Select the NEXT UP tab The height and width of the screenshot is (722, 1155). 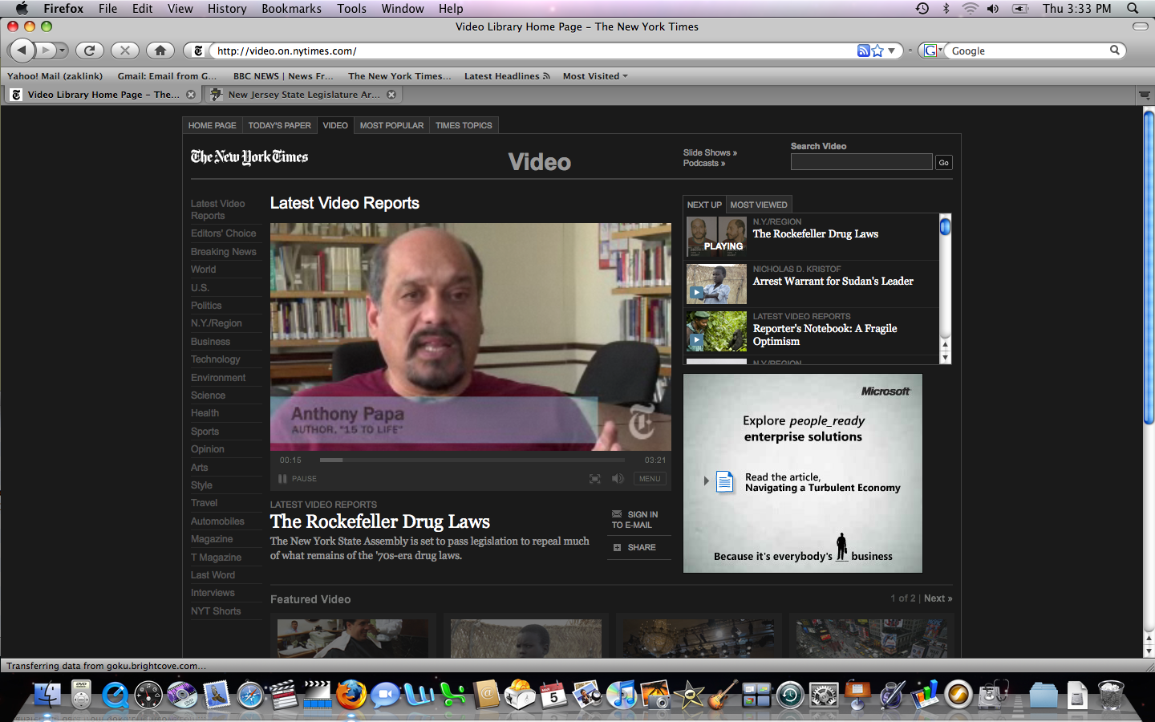click(x=704, y=205)
